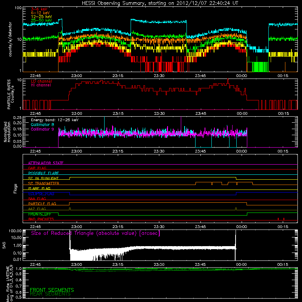Select the Collimator 8 legend label
Viewport: 302px width, 302px height.
(x=42, y=125)
